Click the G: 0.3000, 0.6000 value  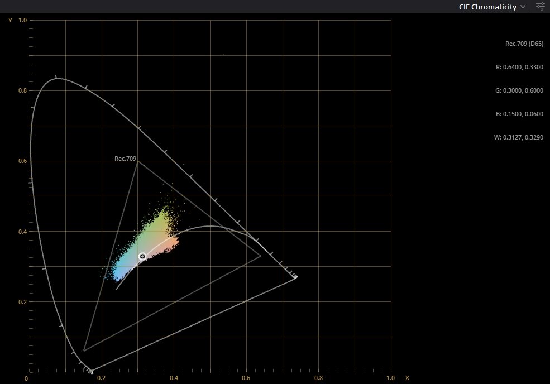pos(519,90)
